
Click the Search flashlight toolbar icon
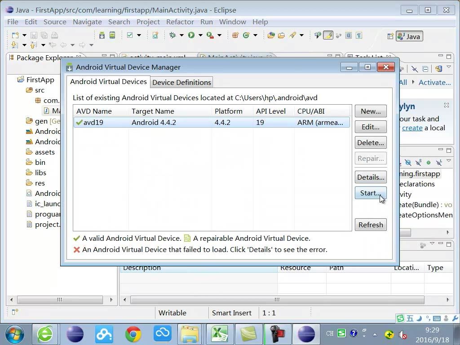[x=292, y=35]
